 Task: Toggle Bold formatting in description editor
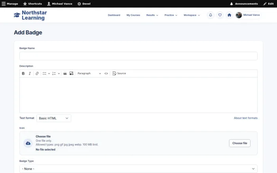(23, 73)
